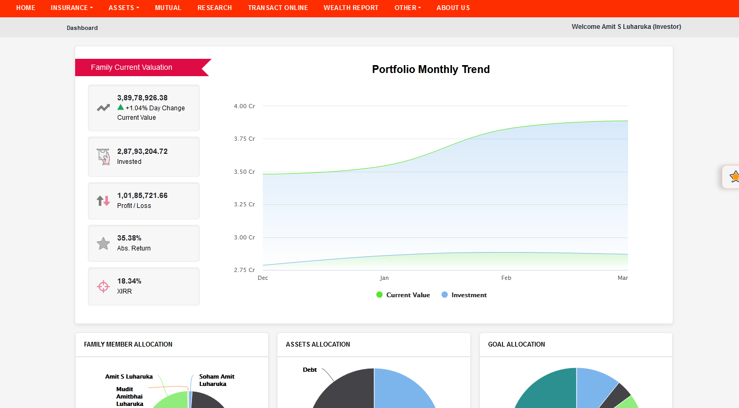Click the green slice in Family Member pie
The image size is (739, 408).
[173, 401]
